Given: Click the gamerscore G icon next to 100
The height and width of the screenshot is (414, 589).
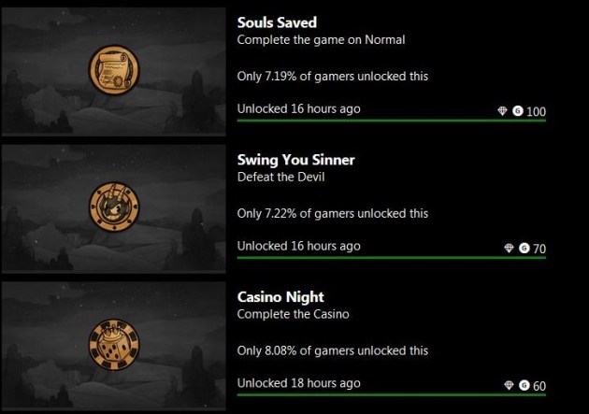Looking at the screenshot, I should pyautogui.click(x=518, y=111).
